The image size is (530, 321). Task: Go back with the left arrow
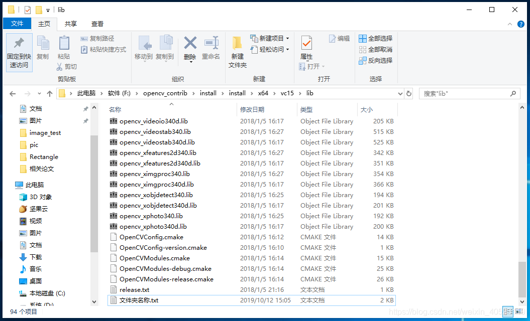[x=13, y=93]
